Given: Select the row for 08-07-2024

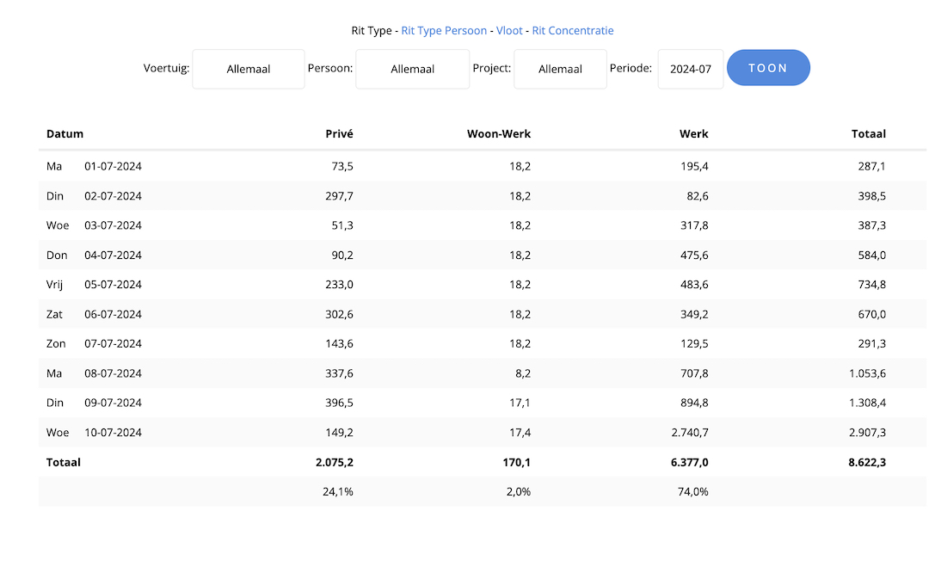Looking at the screenshot, I should click(x=464, y=373).
